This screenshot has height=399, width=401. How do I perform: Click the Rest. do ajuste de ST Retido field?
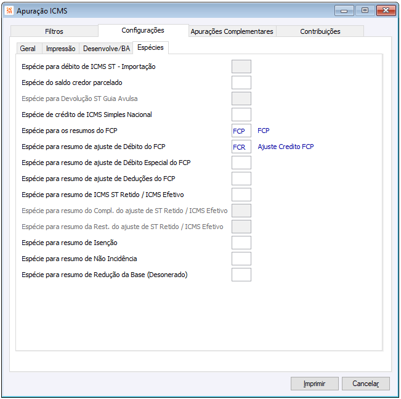[241, 227]
